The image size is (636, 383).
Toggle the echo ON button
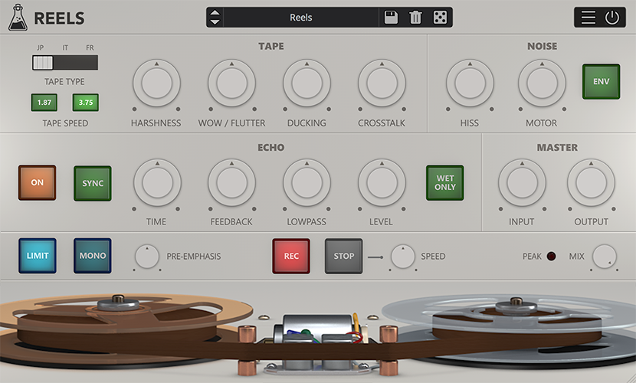(38, 183)
